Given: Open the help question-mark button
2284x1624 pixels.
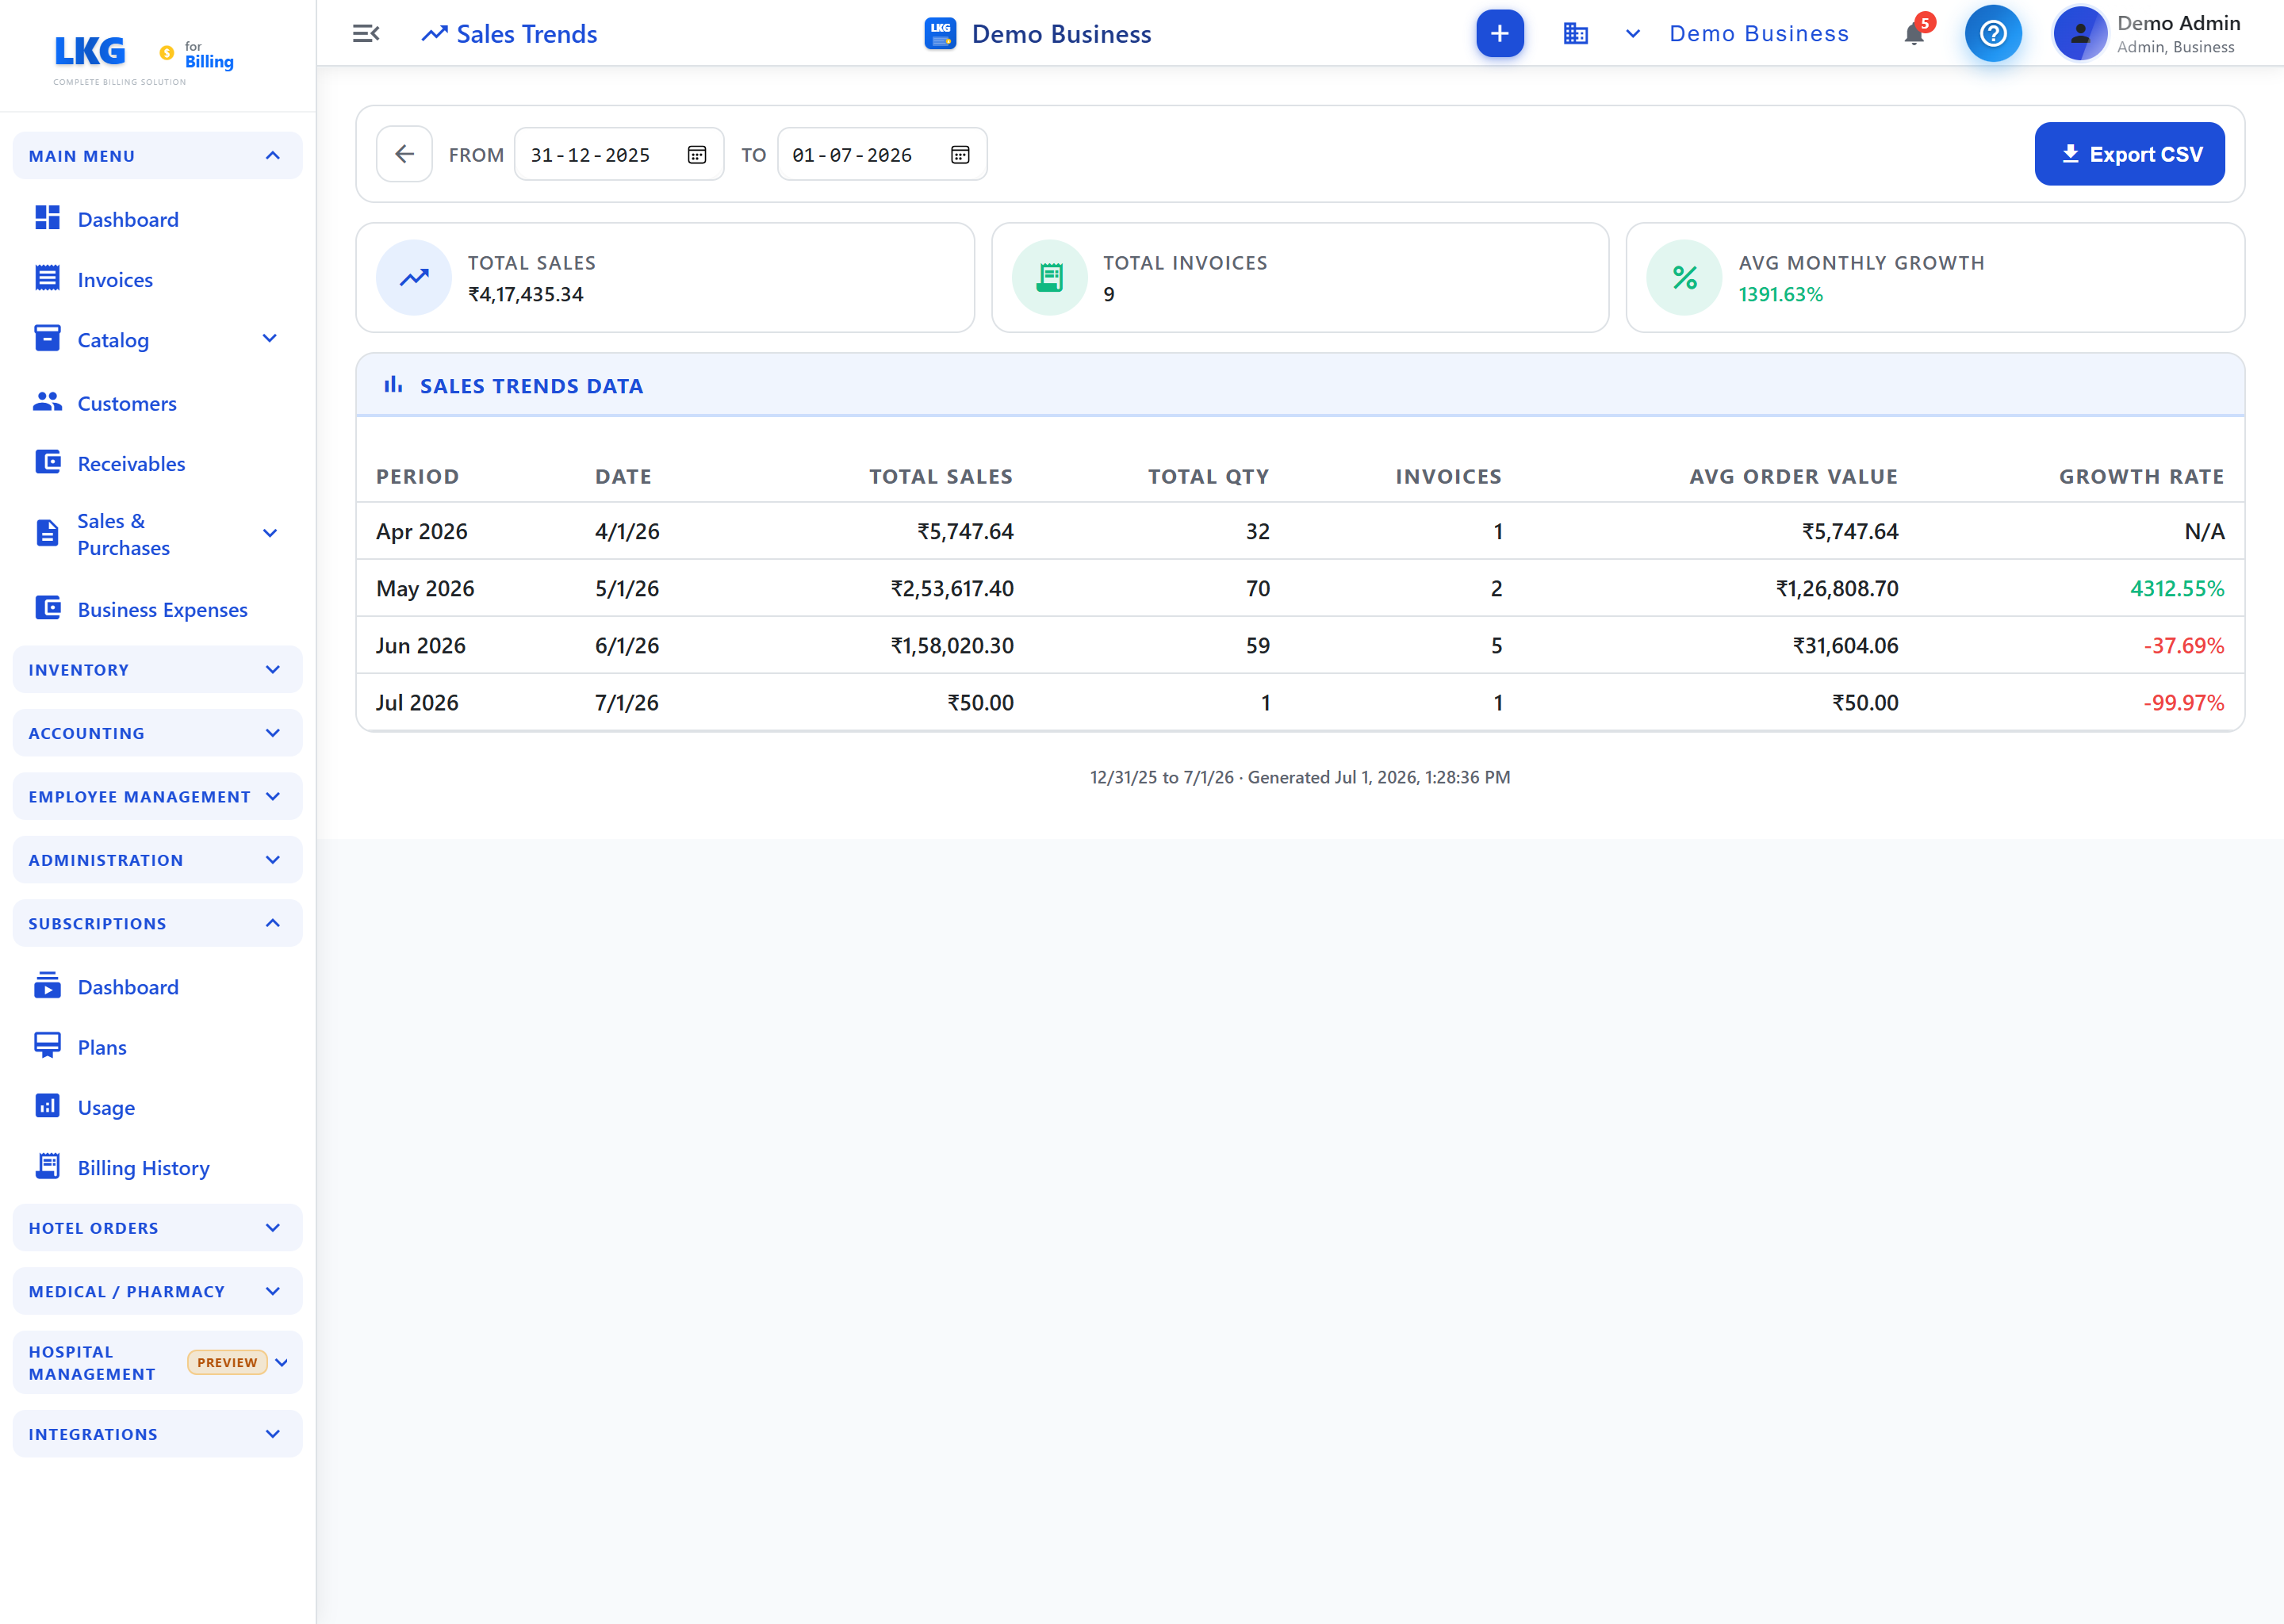Looking at the screenshot, I should point(1992,34).
